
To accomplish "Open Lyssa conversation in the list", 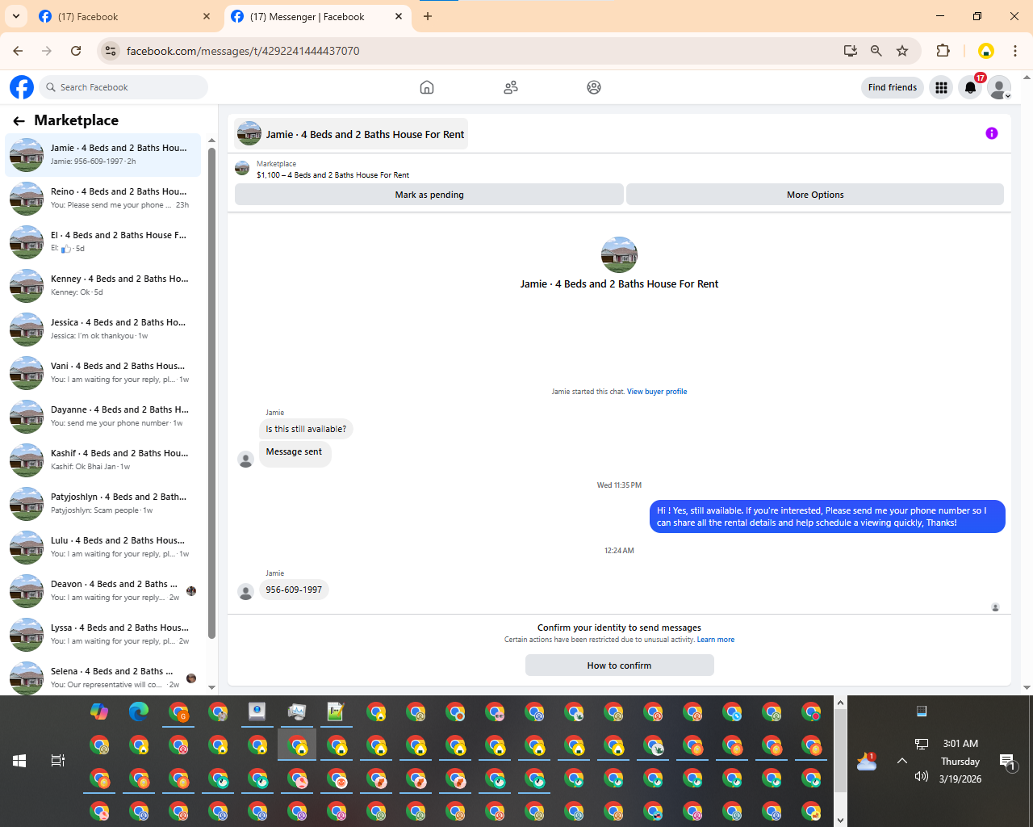I will point(103,634).
